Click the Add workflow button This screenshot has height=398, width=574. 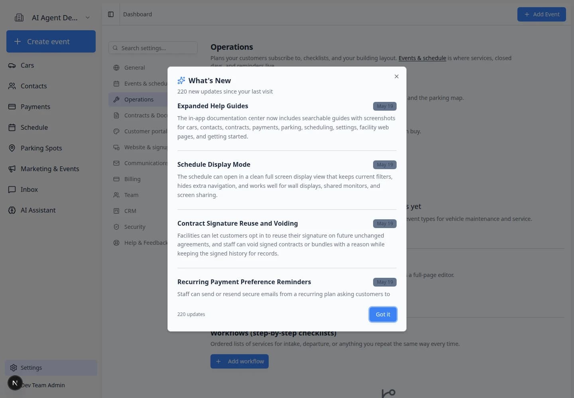tap(240, 361)
